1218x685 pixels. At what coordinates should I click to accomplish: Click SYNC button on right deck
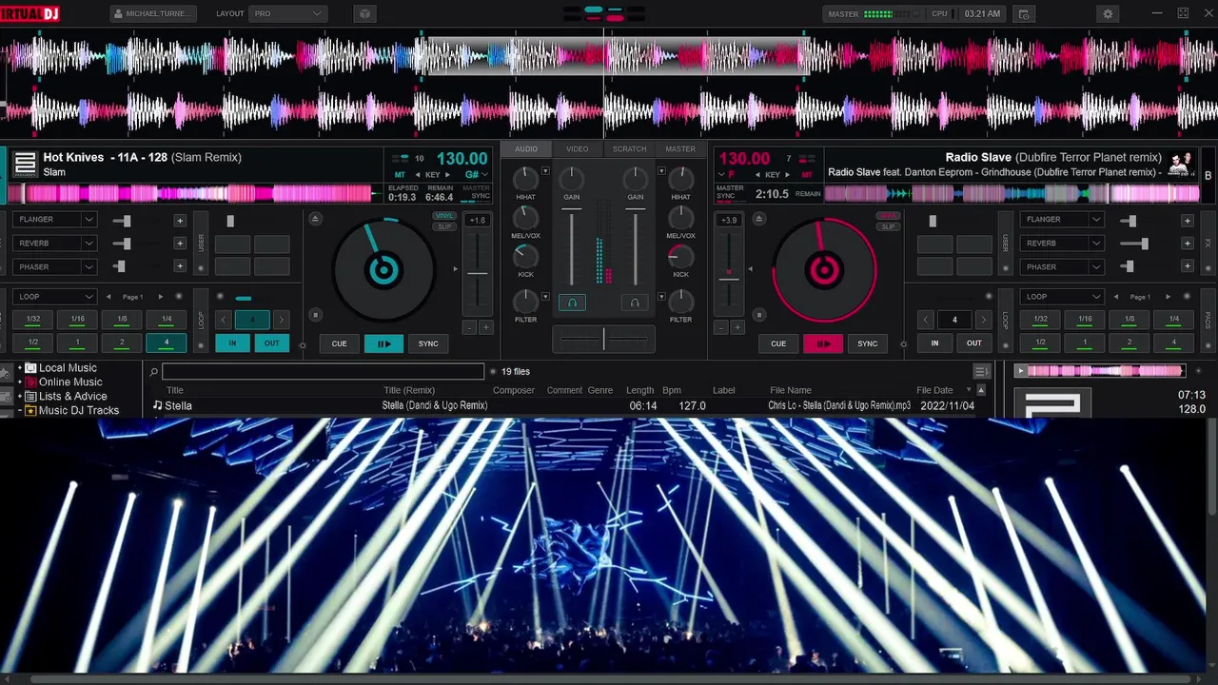867,343
